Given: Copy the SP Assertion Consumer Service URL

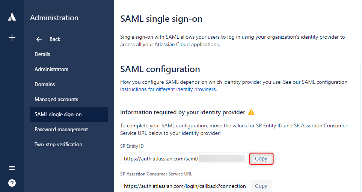Looking at the screenshot, I should (x=261, y=186).
